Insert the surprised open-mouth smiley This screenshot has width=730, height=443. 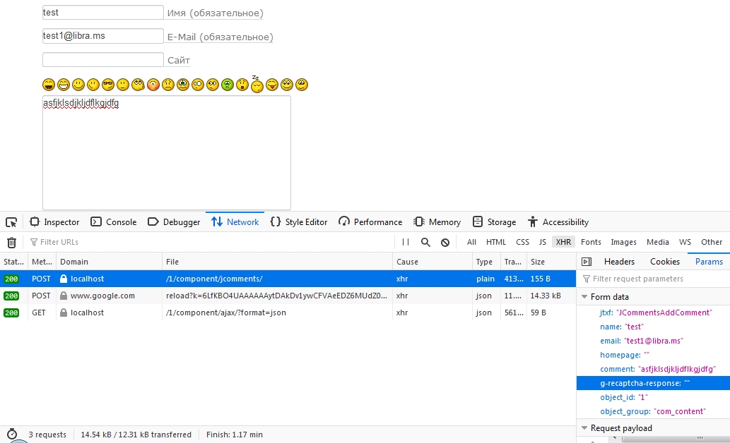click(x=242, y=85)
